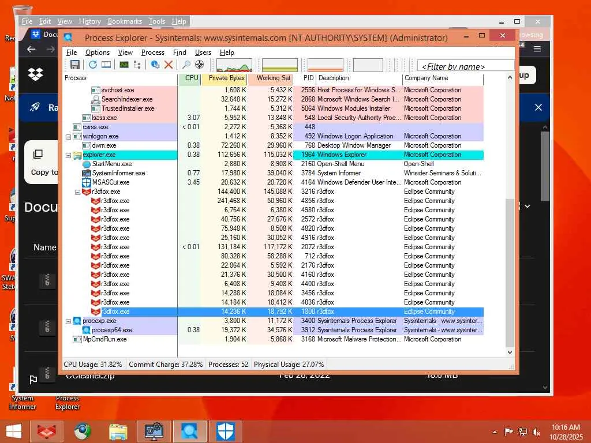Open the Users menu
The image size is (591, 443).
click(203, 52)
